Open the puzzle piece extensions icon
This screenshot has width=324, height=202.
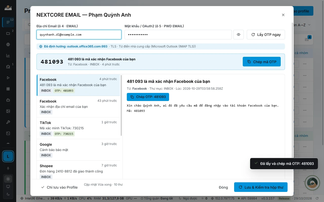point(8,67)
